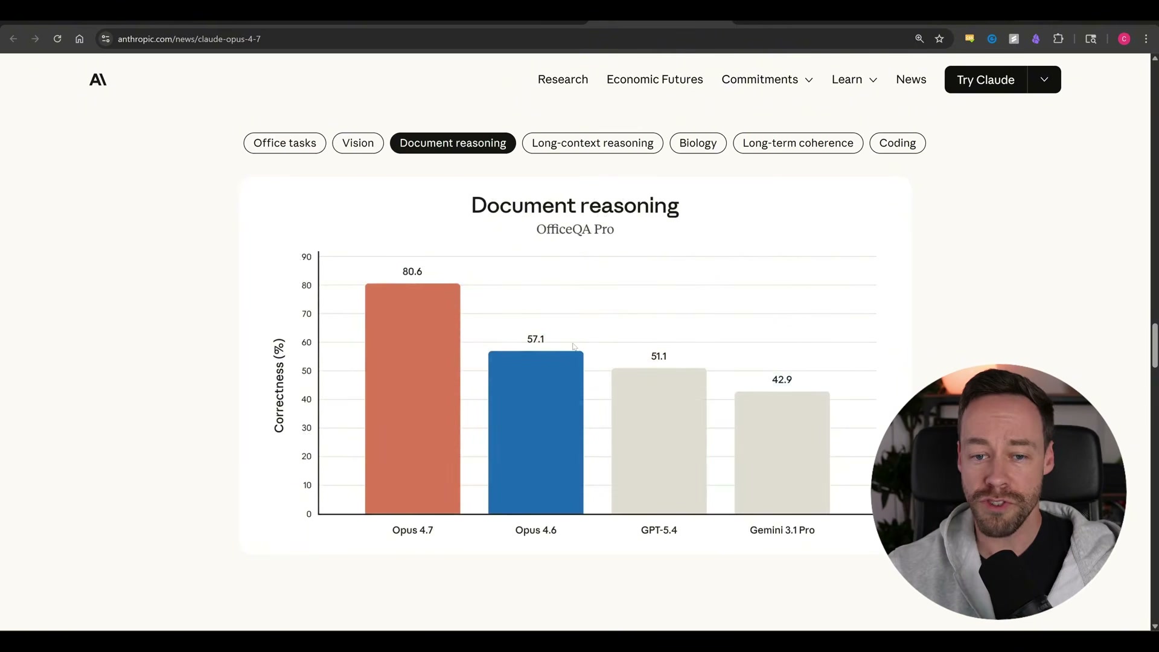The width and height of the screenshot is (1159, 652).
Task: Click the Anthropic logo
Action: click(98, 79)
